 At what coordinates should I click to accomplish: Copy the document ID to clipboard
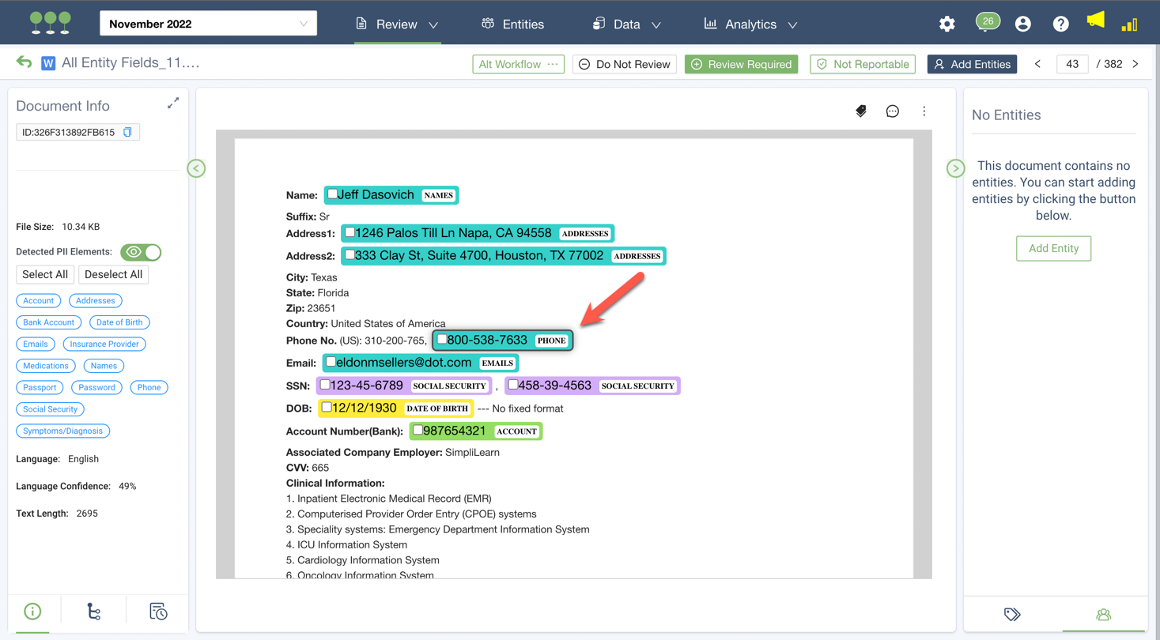127,133
